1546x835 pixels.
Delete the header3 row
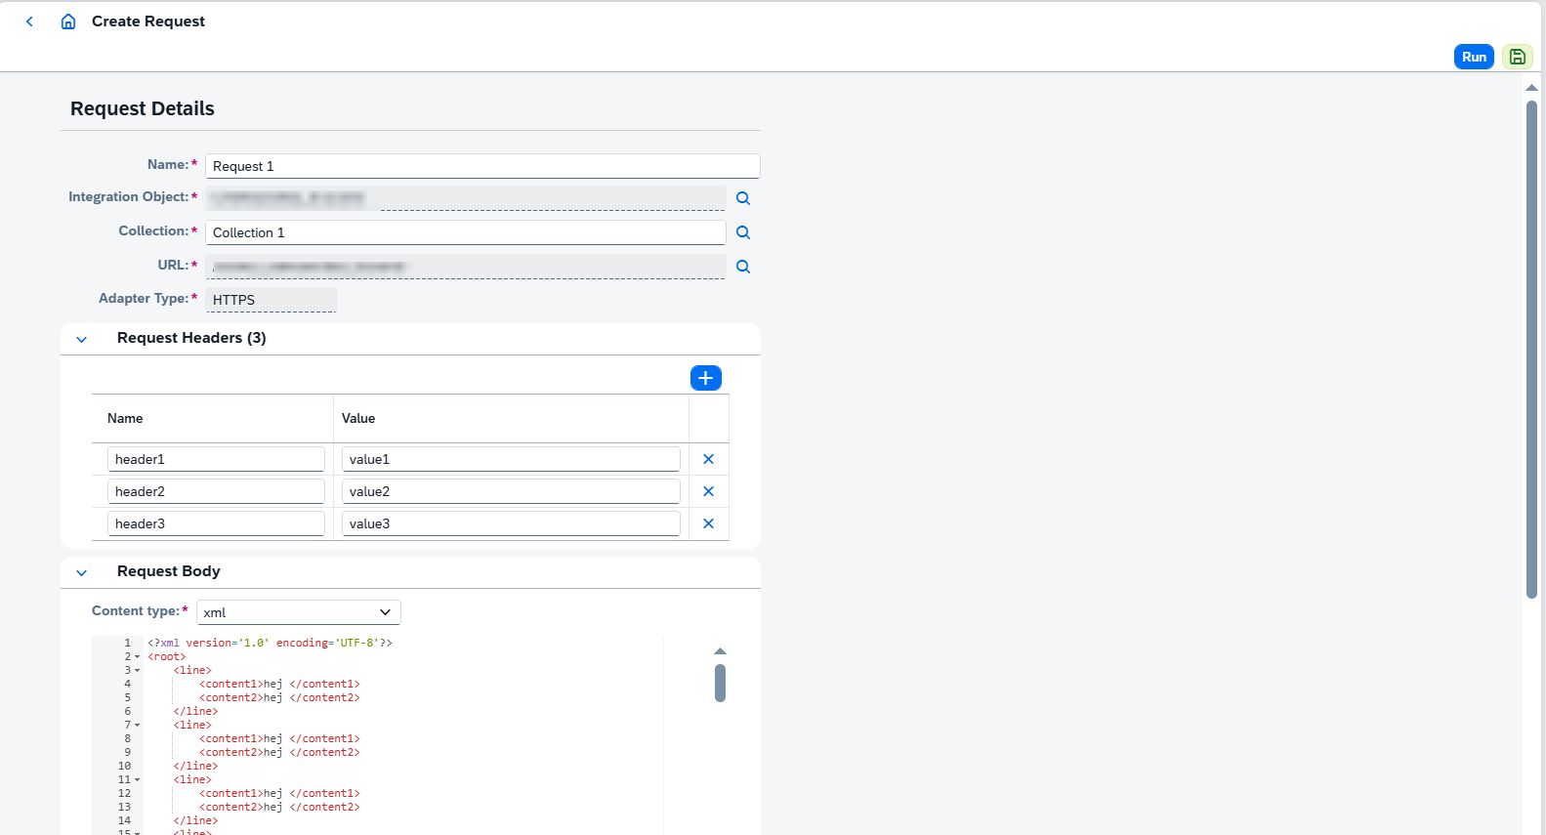pos(709,523)
